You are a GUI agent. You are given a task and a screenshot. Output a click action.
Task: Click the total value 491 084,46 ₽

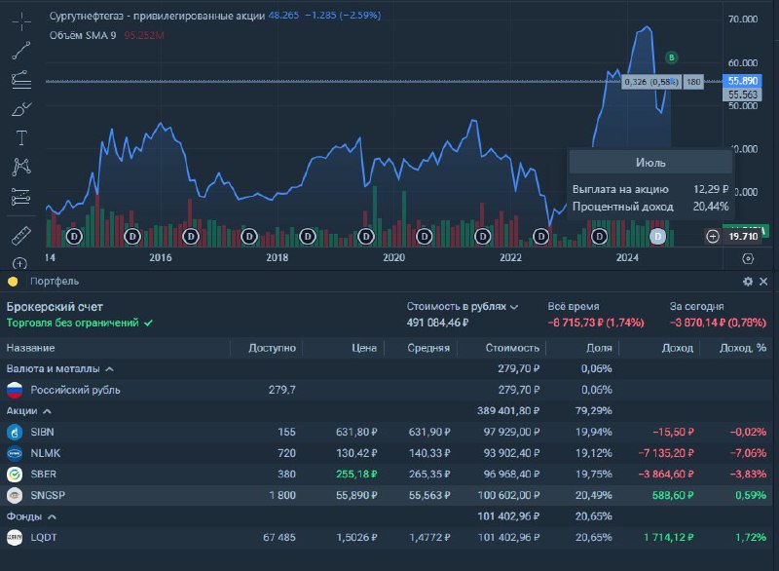pyautogui.click(x=437, y=324)
